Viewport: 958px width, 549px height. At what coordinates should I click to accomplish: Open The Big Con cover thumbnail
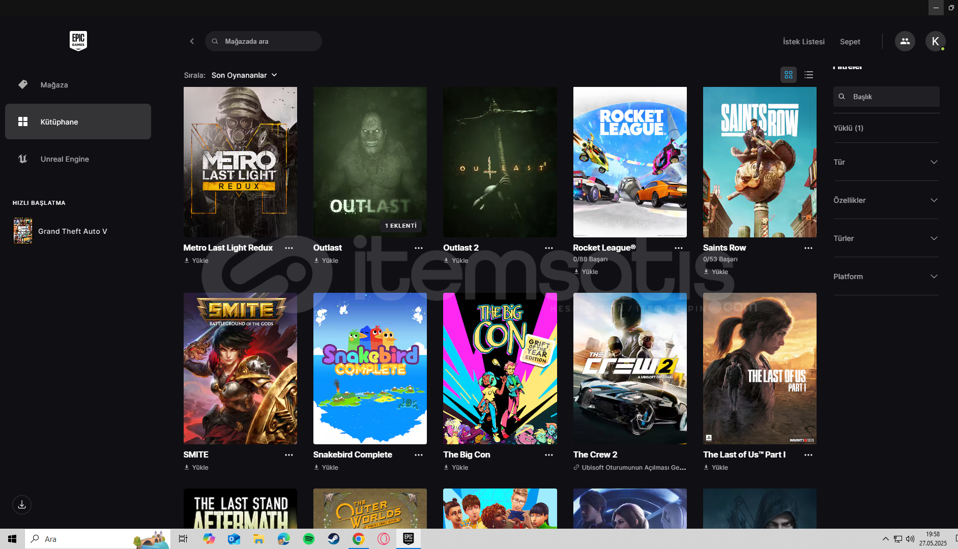(x=500, y=369)
